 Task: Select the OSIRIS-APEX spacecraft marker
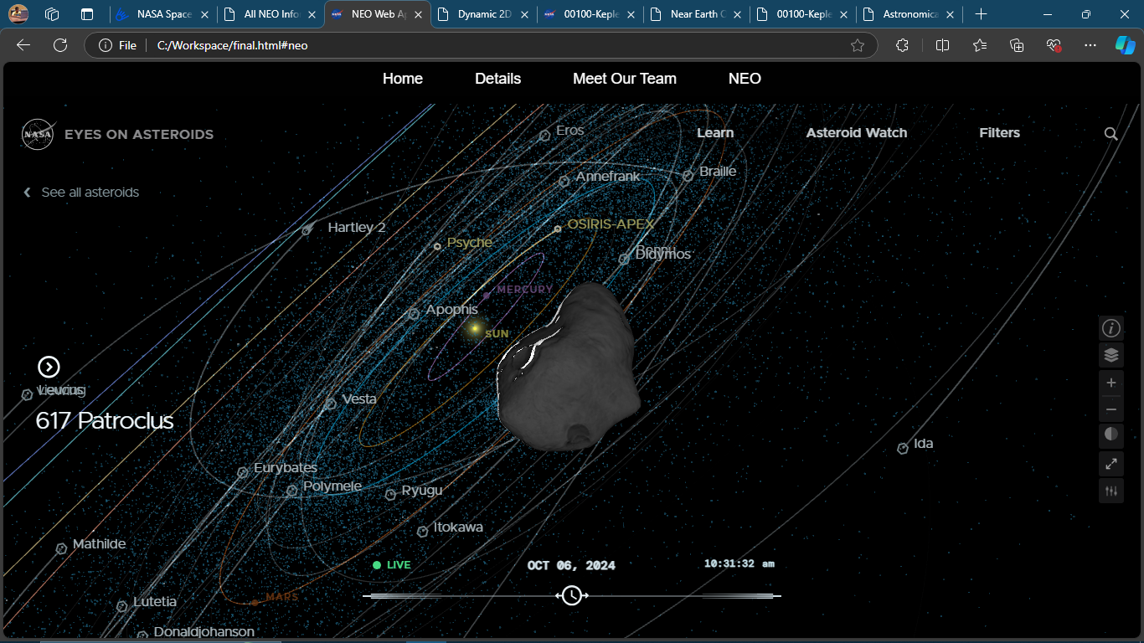pos(558,229)
